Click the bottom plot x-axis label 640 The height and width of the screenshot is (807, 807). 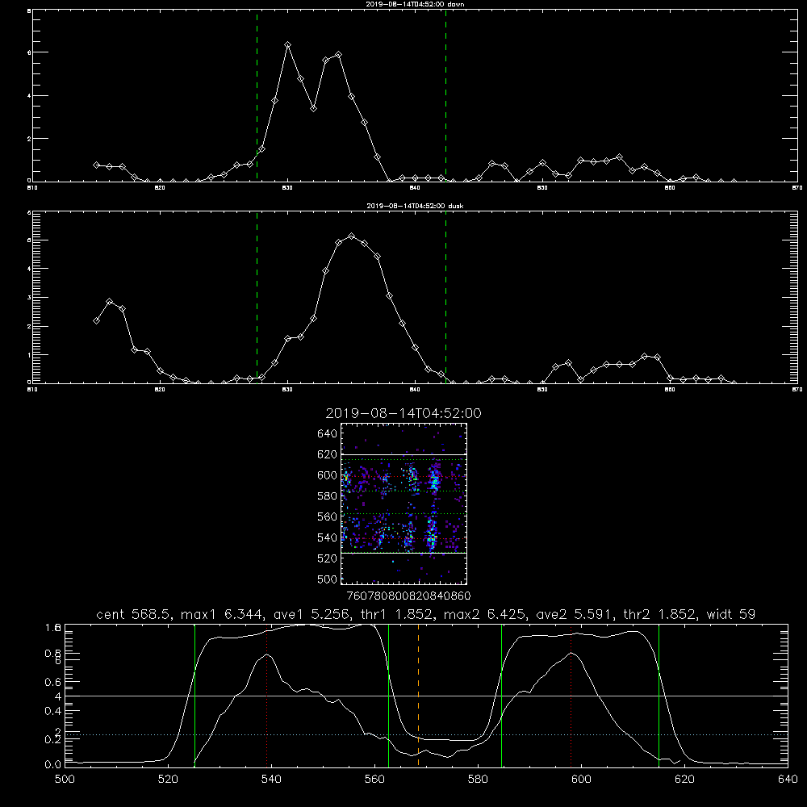pyautogui.click(x=788, y=780)
